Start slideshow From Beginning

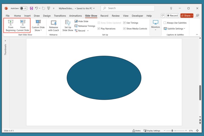pos(10,25)
